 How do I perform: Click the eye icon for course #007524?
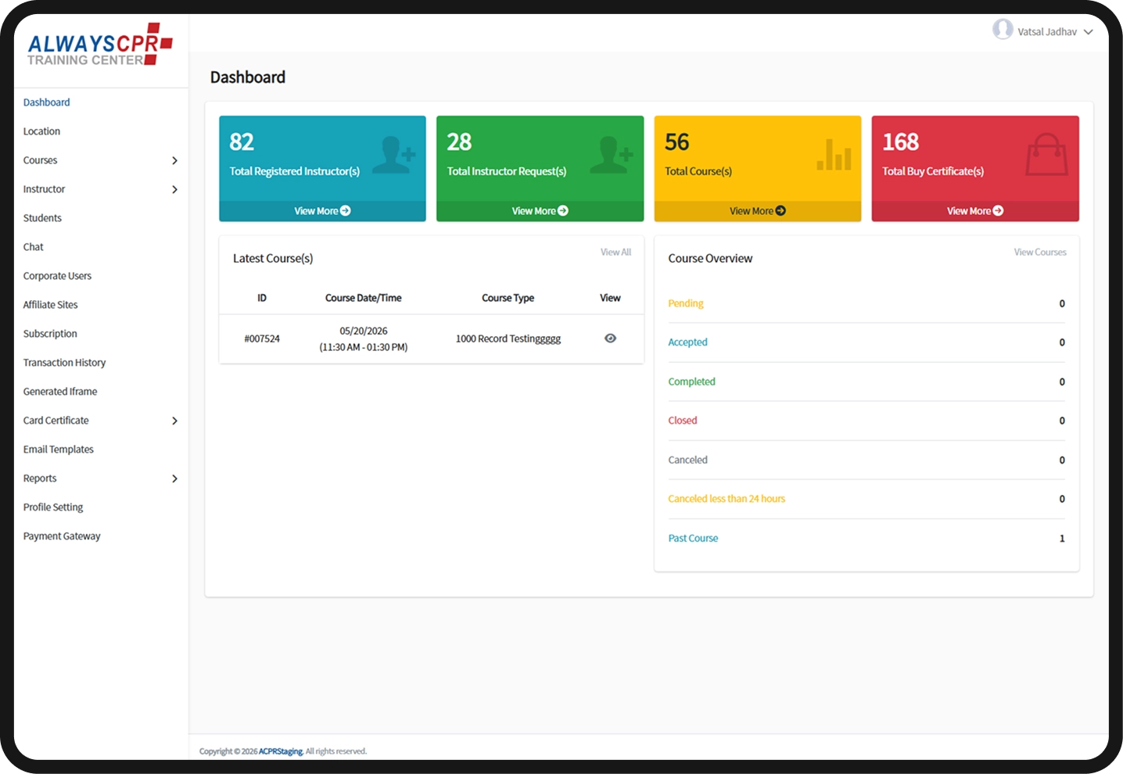(x=610, y=339)
